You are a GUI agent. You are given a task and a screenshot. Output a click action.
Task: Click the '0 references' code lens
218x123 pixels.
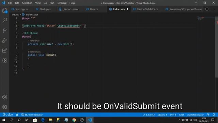click(x=34, y=52)
